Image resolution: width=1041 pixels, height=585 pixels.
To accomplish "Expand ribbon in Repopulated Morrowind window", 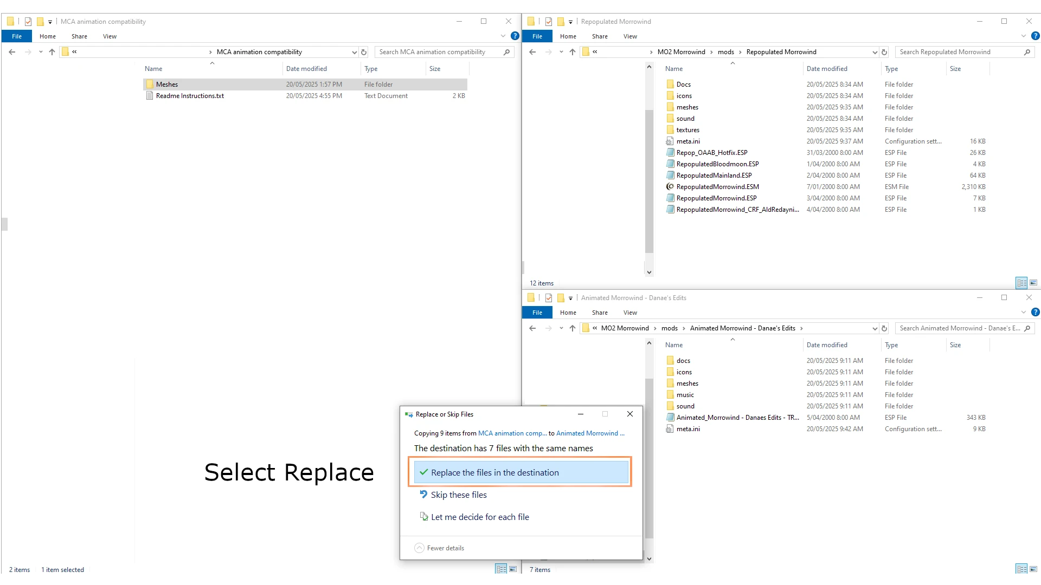I will pos(1023,36).
